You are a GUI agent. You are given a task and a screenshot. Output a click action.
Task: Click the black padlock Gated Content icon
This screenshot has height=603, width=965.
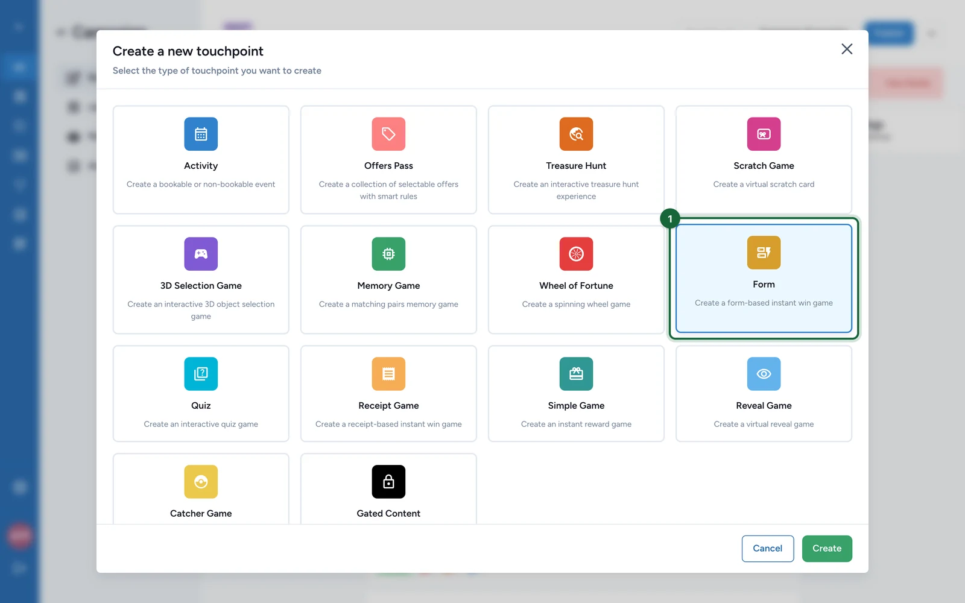(388, 482)
